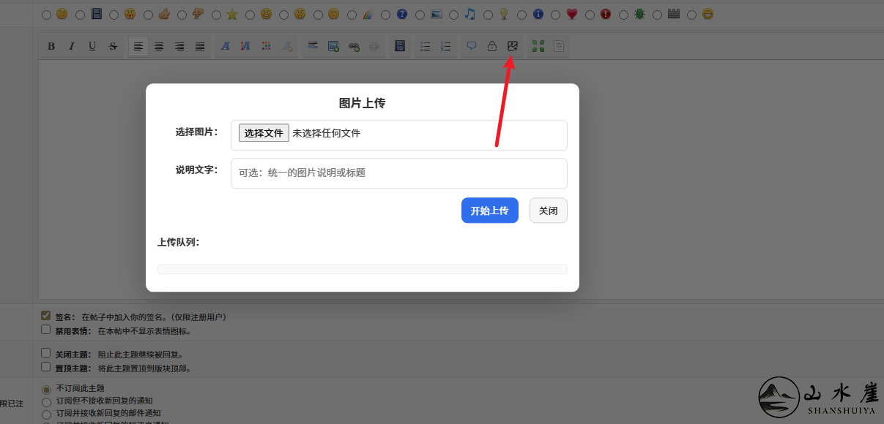884x424 pixels.
Task: Create a numbered list
Action: [x=445, y=45]
